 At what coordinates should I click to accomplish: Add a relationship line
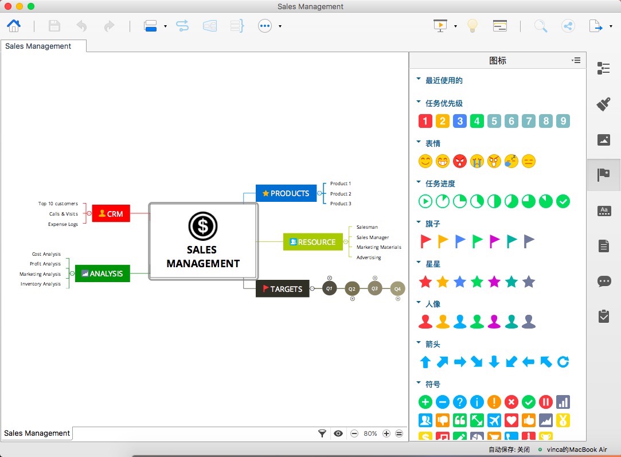(x=182, y=26)
